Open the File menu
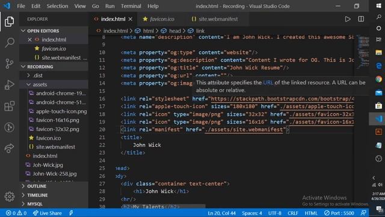 tap(21, 6)
